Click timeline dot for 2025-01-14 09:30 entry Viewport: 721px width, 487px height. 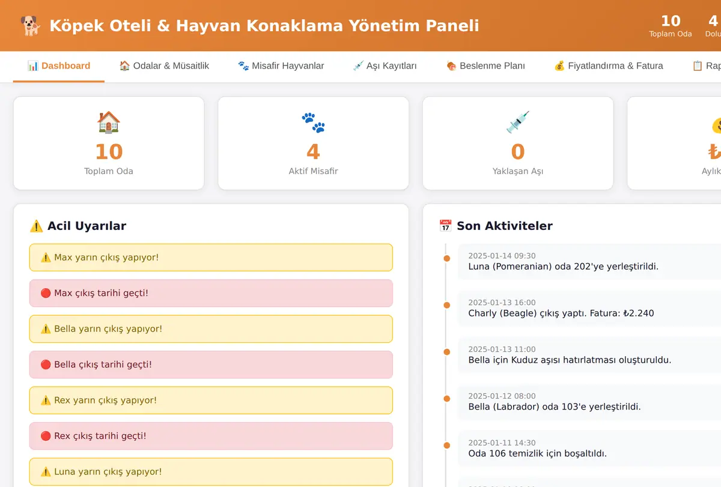pyautogui.click(x=446, y=258)
